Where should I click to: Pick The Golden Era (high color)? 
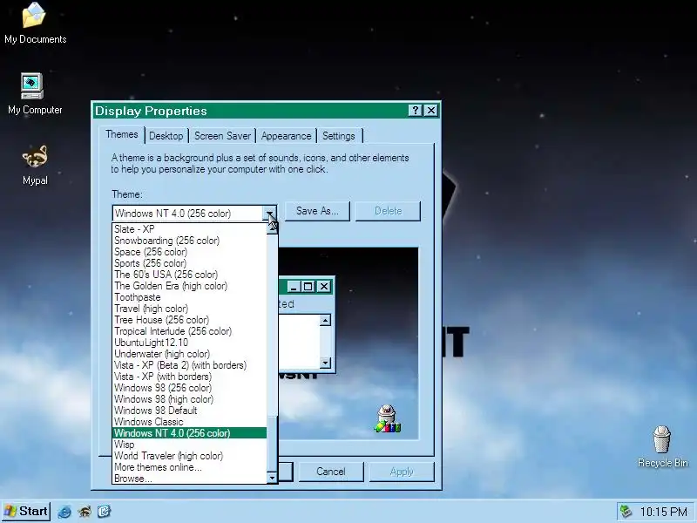189,286
